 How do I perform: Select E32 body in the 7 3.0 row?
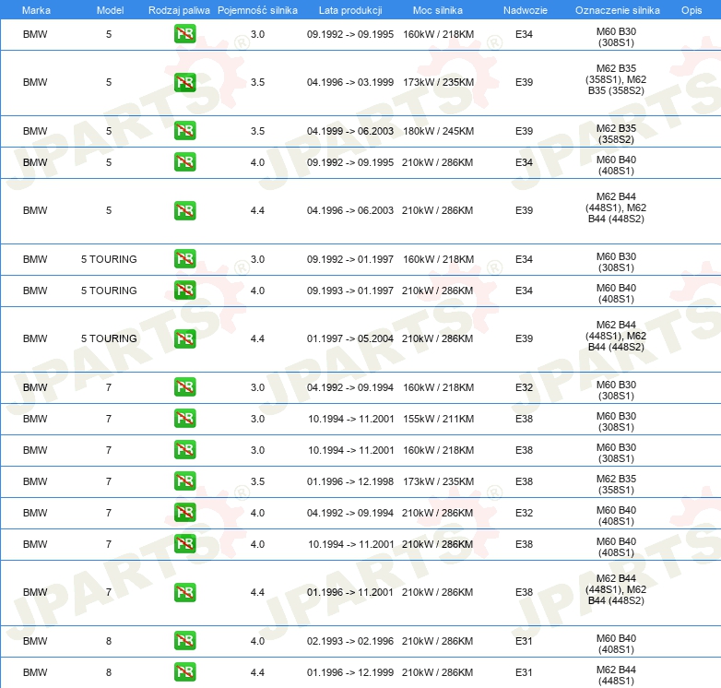(x=524, y=387)
